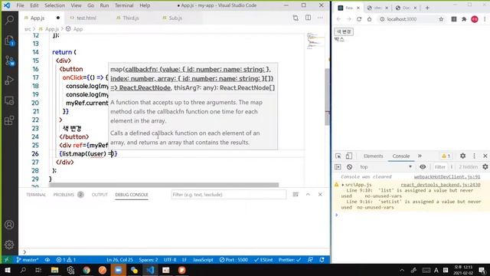Click Spaces: 2 indentation setting
The height and width of the screenshot is (276, 490).
click(x=149, y=260)
